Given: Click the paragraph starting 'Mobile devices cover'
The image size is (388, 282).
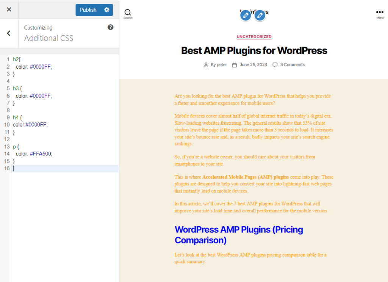Looking at the screenshot, I should pos(253,130).
